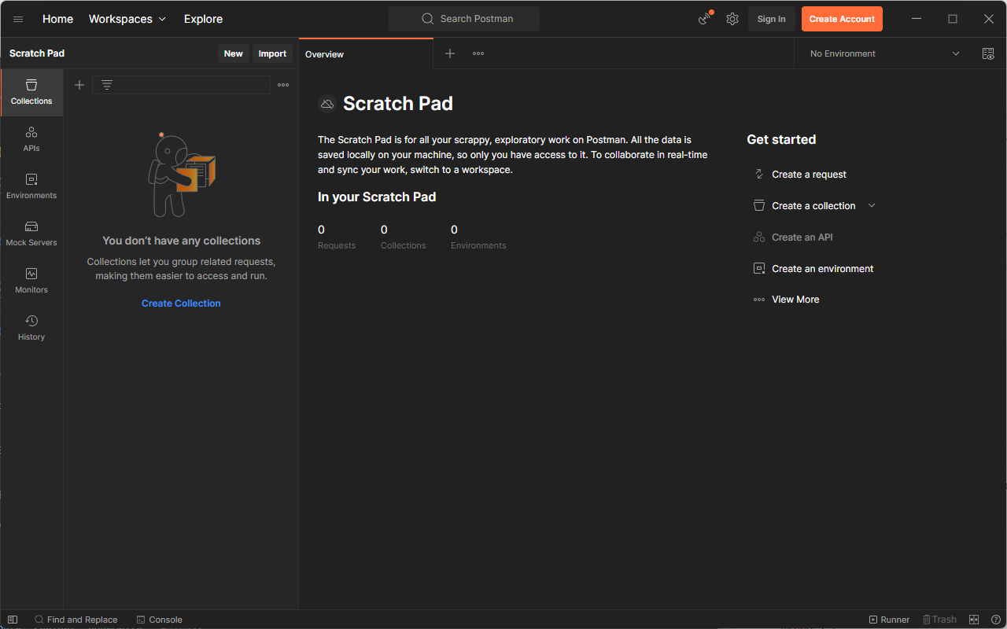Open Find and Replace
The image size is (1007, 629).
[76, 620]
